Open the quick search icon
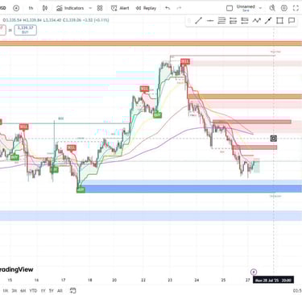This screenshot has height=295, width=302. click(272, 8)
